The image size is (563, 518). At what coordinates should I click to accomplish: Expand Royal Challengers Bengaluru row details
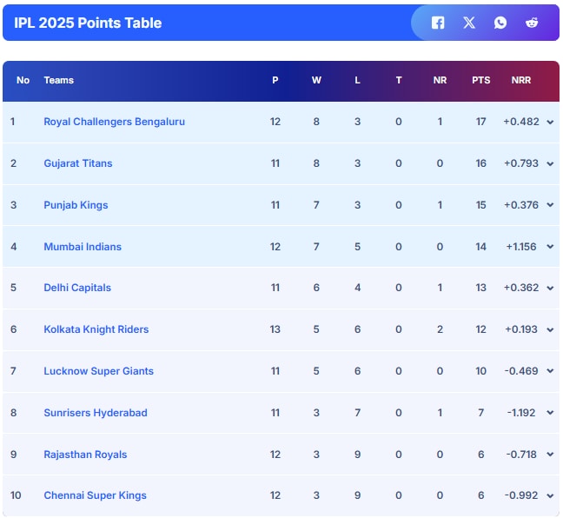(550, 123)
